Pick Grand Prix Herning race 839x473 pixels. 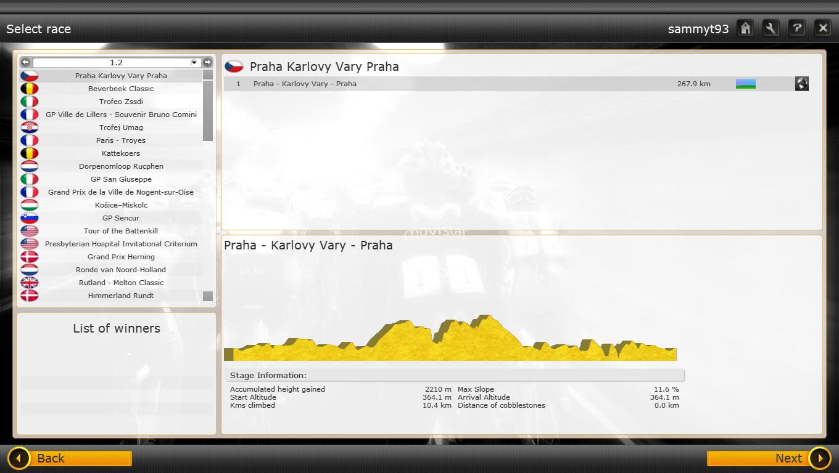[x=121, y=257]
